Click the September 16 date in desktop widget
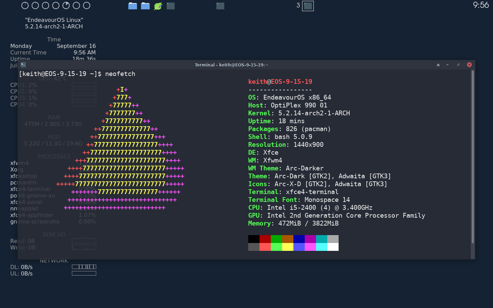Viewport: 493px width, 308px height. 76,46
